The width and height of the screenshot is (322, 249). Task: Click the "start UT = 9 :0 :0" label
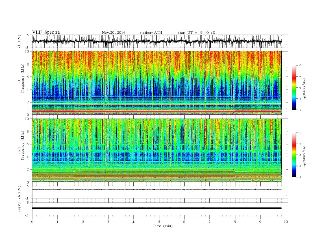point(196,33)
